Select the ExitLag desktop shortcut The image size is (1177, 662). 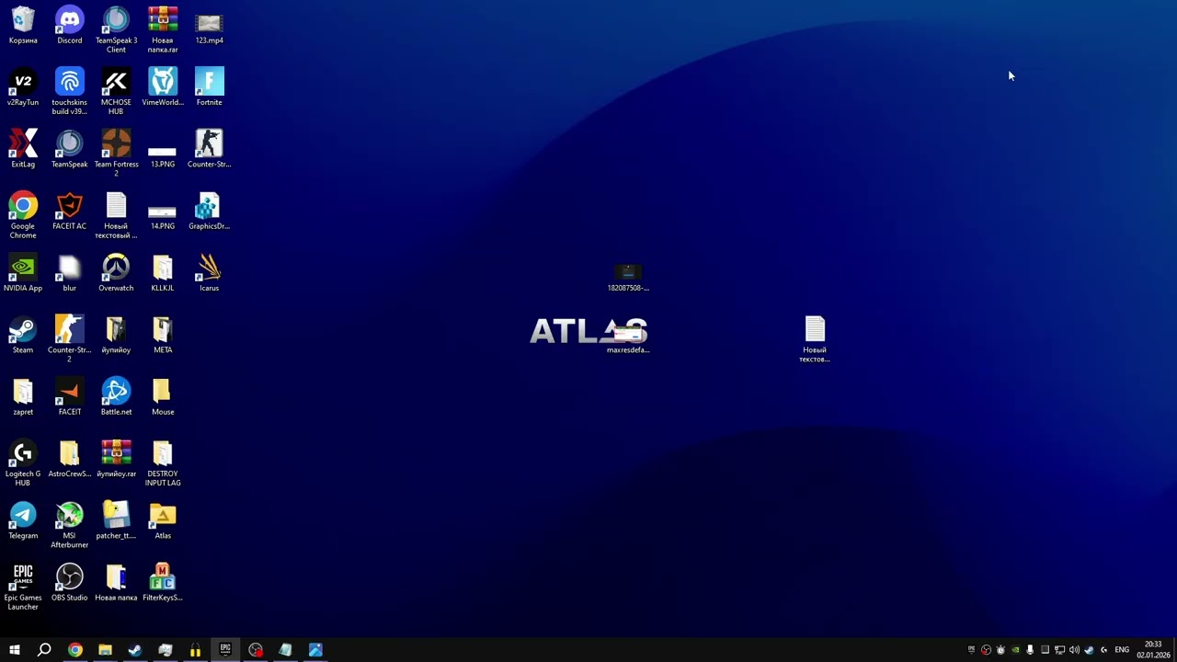click(x=23, y=150)
